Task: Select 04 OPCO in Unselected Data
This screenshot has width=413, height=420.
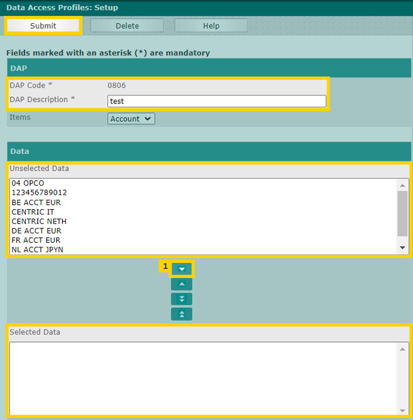Action: (x=28, y=183)
